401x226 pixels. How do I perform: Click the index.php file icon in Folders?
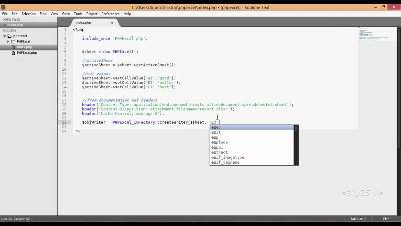13,47
